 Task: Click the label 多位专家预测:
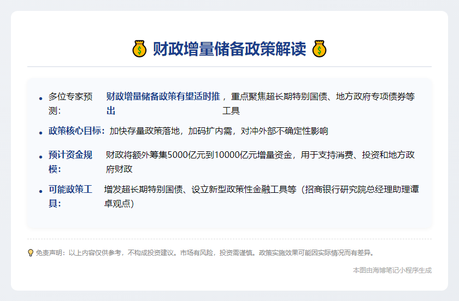tap(70, 104)
